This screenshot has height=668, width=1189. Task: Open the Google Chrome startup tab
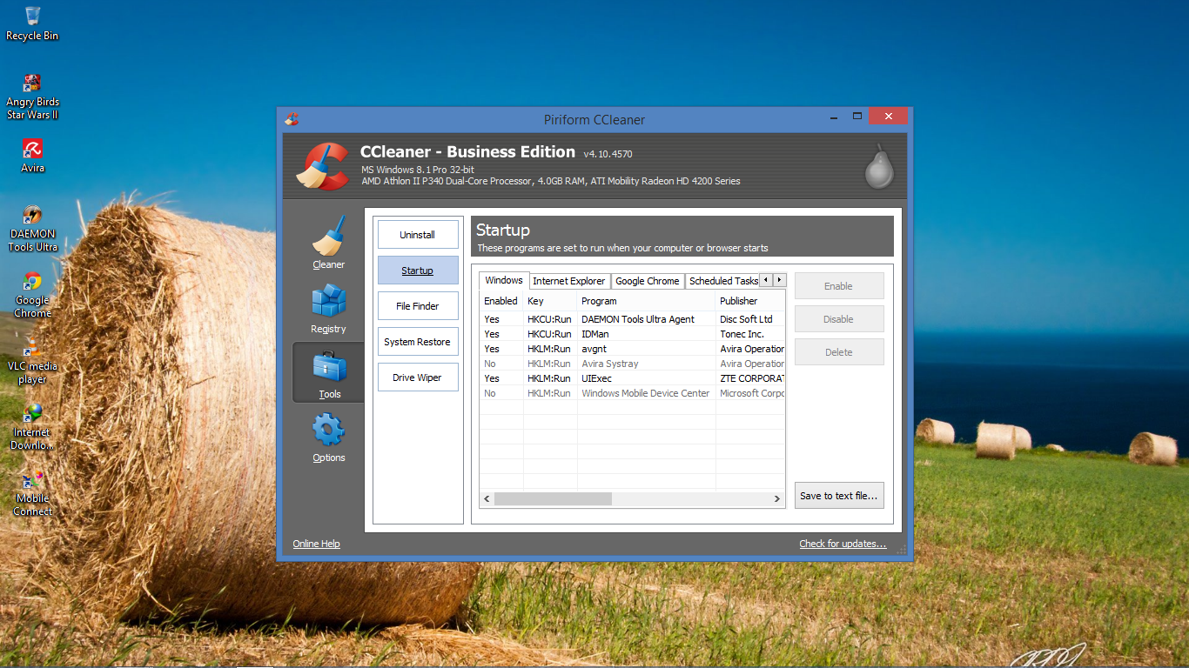tap(648, 281)
